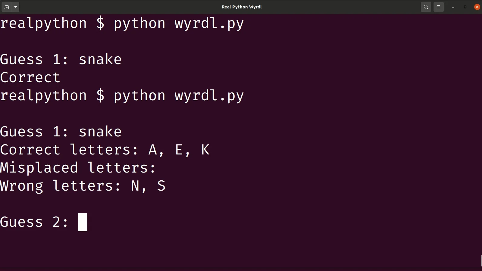Open a new terminal tab
The width and height of the screenshot is (482, 271).
7,7
